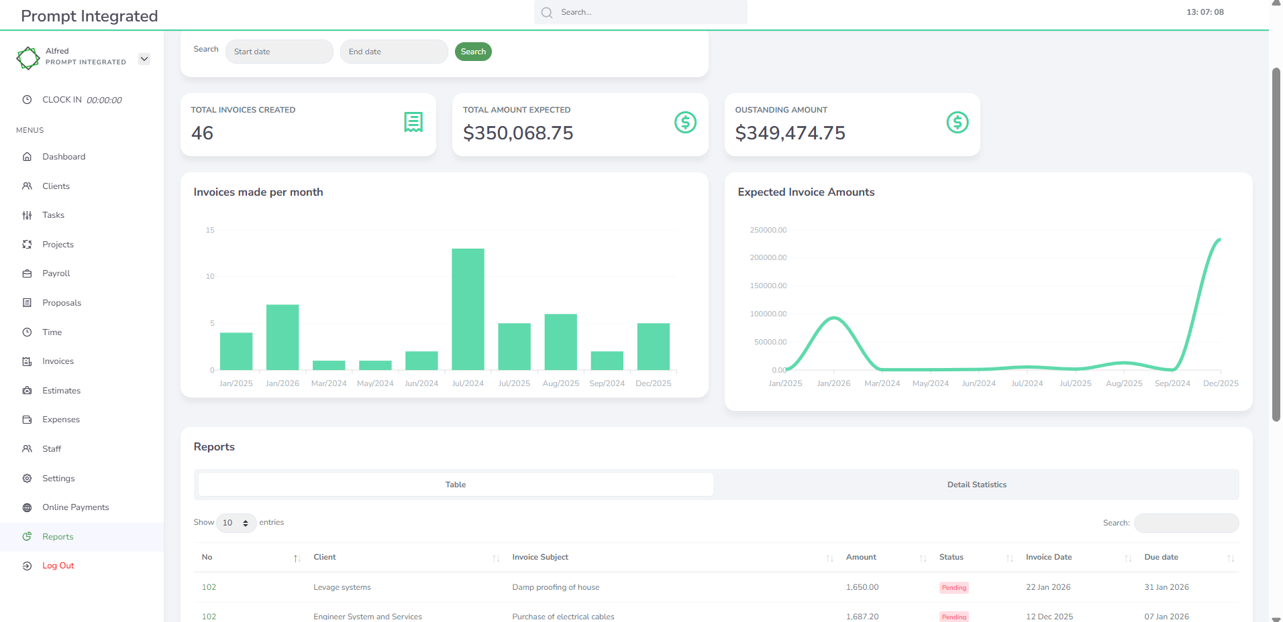Click the Payroll icon in sidebar
Screen dimensions: 1283x622
click(x=27, y=273)
